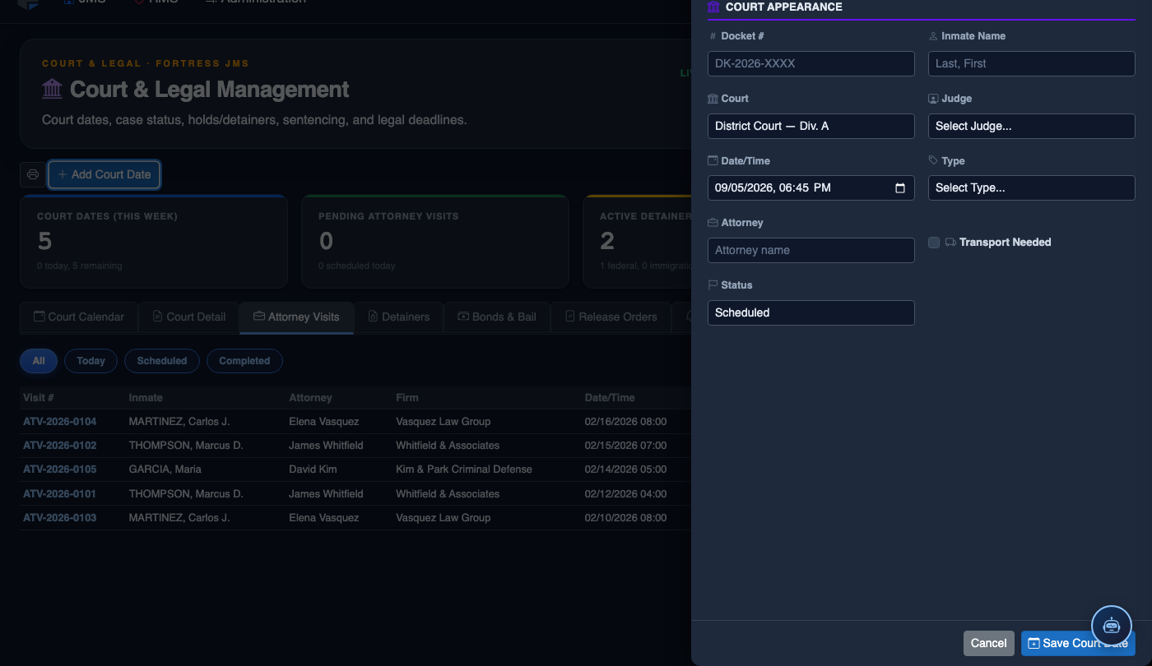This screenshot has width=1152, height=666.
Task: Switch to the Detainers tab
Action: (x=398, y=317)
